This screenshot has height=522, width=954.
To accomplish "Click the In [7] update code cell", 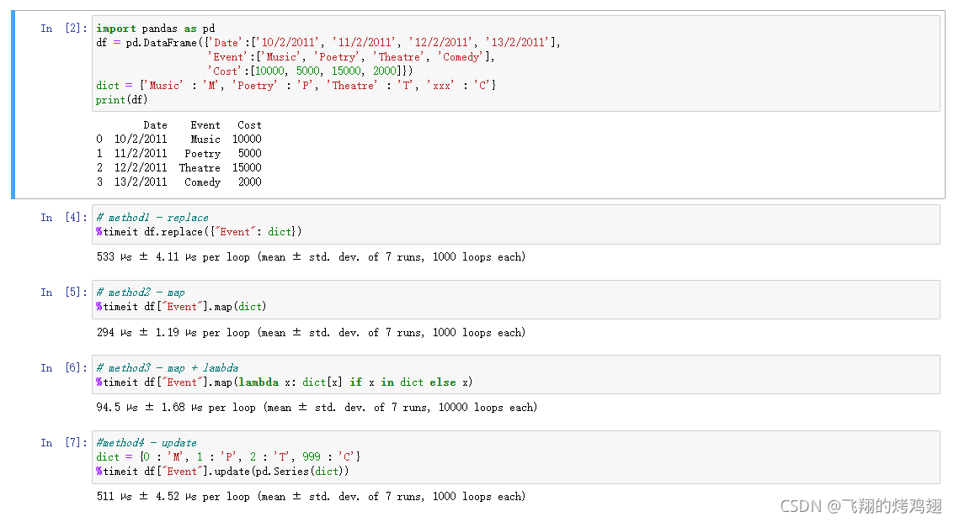I will tap(516, 457).
